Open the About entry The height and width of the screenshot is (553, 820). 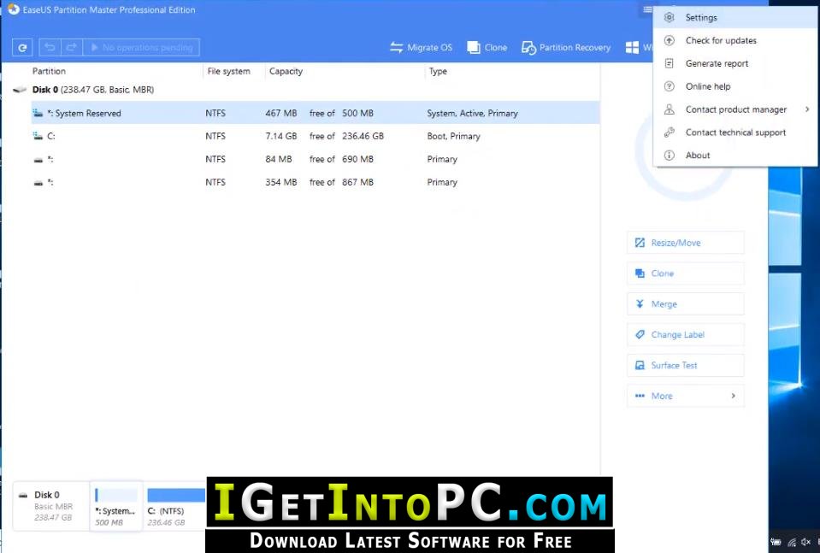[734, 156]
